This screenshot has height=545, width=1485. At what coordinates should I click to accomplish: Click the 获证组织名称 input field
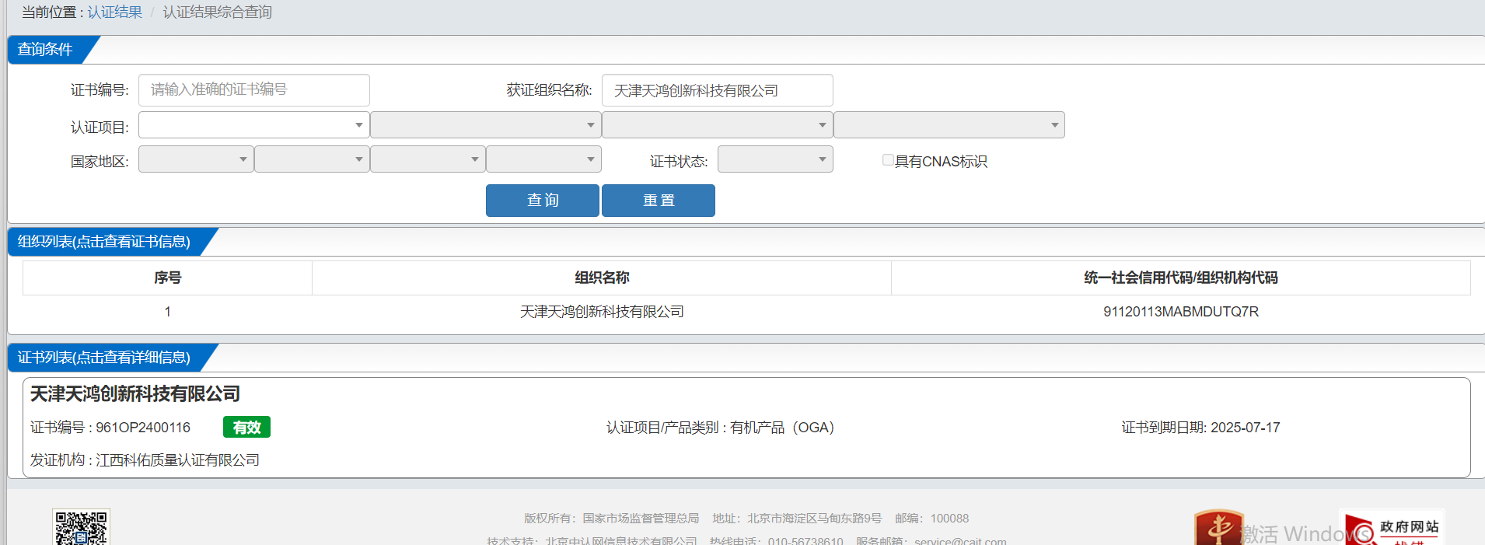click(x=718, y=90)
